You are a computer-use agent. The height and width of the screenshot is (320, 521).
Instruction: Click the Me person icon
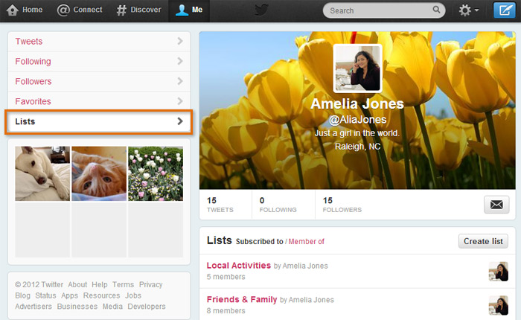[182, 10]
